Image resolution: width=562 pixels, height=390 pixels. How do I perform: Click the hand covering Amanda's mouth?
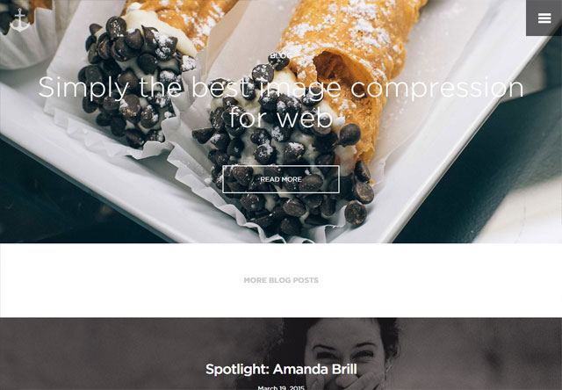[362, 382]
